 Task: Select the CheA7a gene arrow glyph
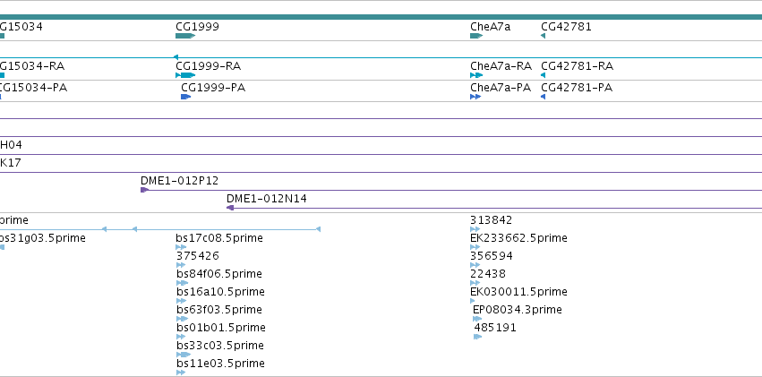[x=476, y=36]
